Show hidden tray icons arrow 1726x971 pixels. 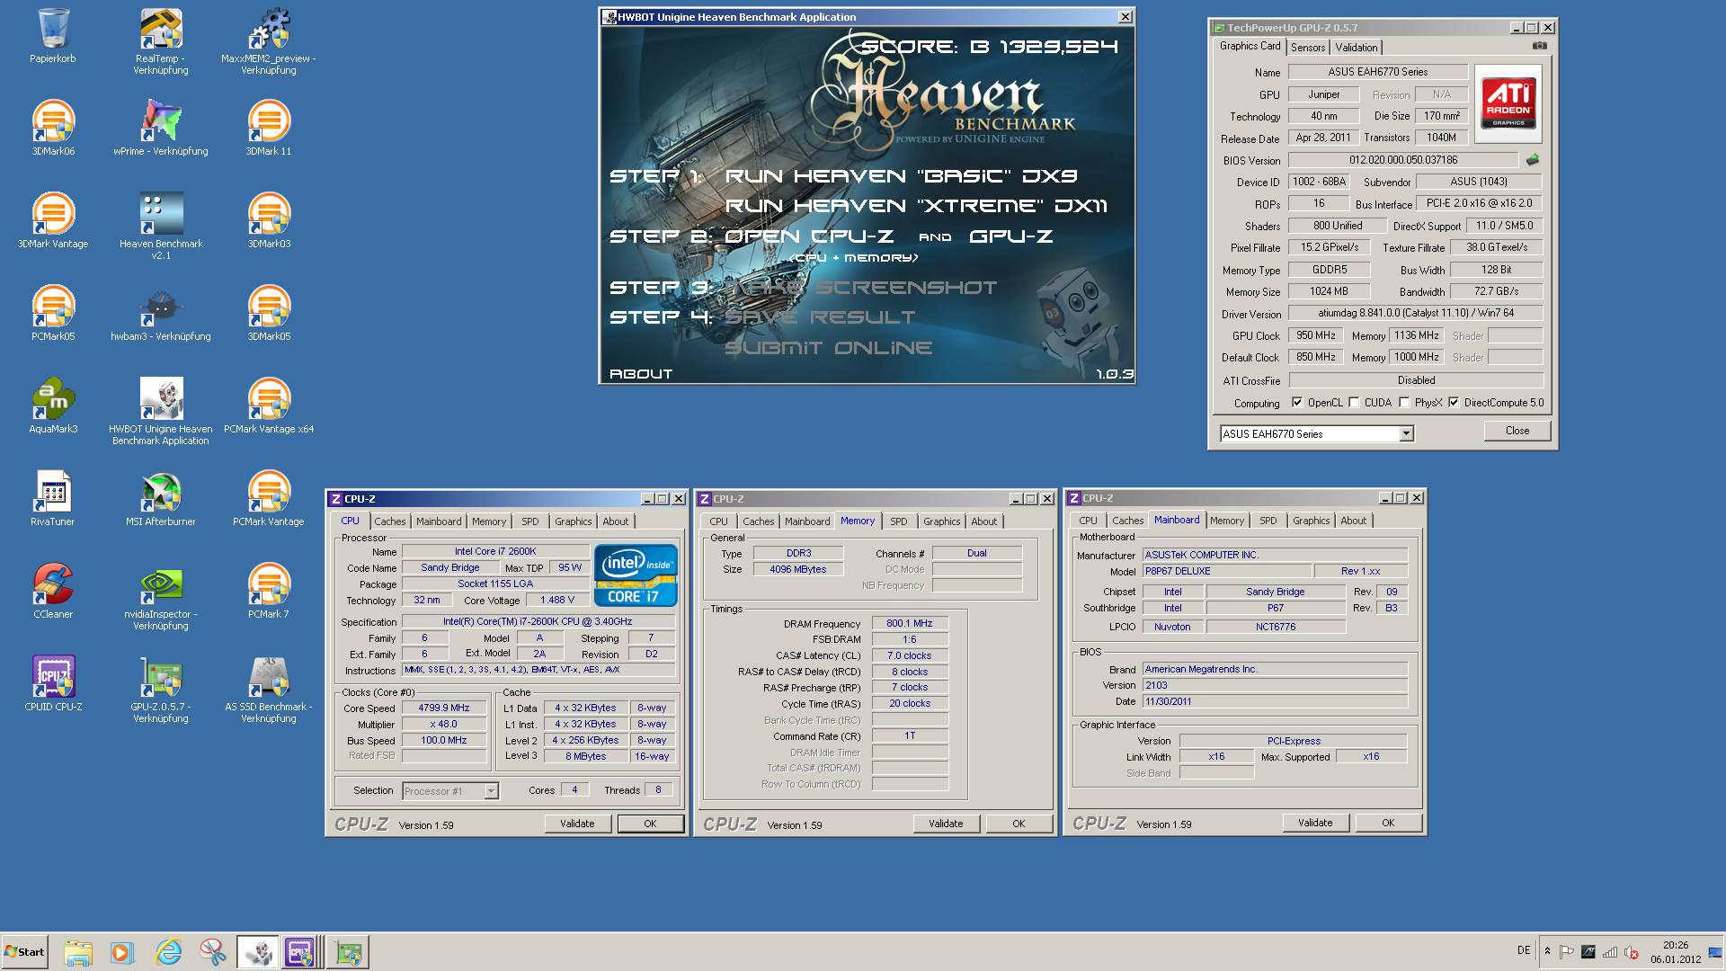[x=1547, y=951]
